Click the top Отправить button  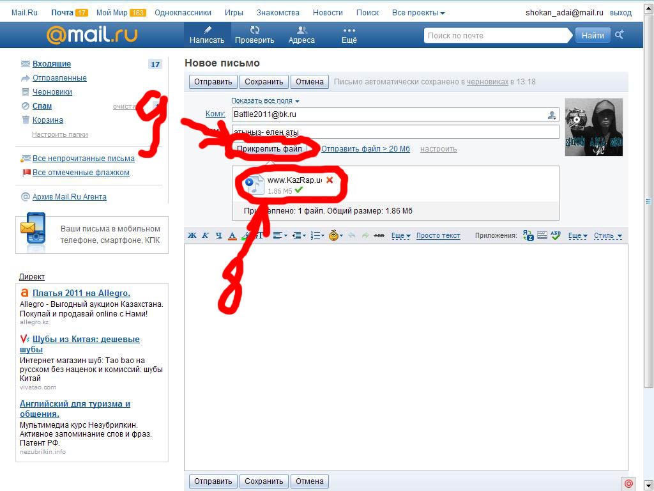(213, 82)
